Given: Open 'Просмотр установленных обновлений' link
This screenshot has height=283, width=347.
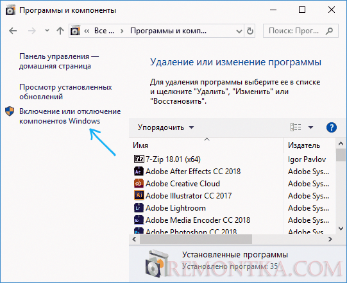Looking at the screenshot, I should click(x=65, y=92).
